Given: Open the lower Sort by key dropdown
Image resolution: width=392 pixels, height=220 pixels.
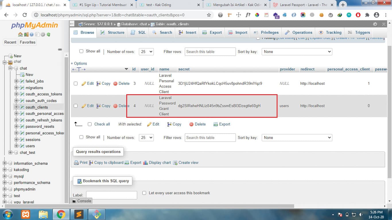Looking at the screenshot, I should pyautogui.click(x=297, y=137).
